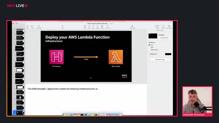Click the 'Trigger' label under arrow
The width and height of the screenshot is (219, 123).
[x=86, y=59]
